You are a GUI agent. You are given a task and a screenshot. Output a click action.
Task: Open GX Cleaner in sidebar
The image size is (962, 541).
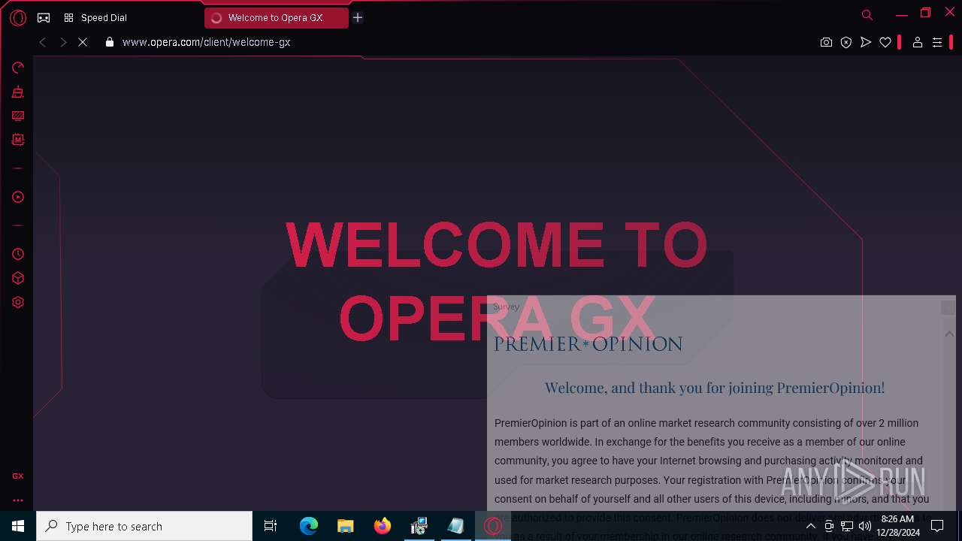[x=18, y=92]
